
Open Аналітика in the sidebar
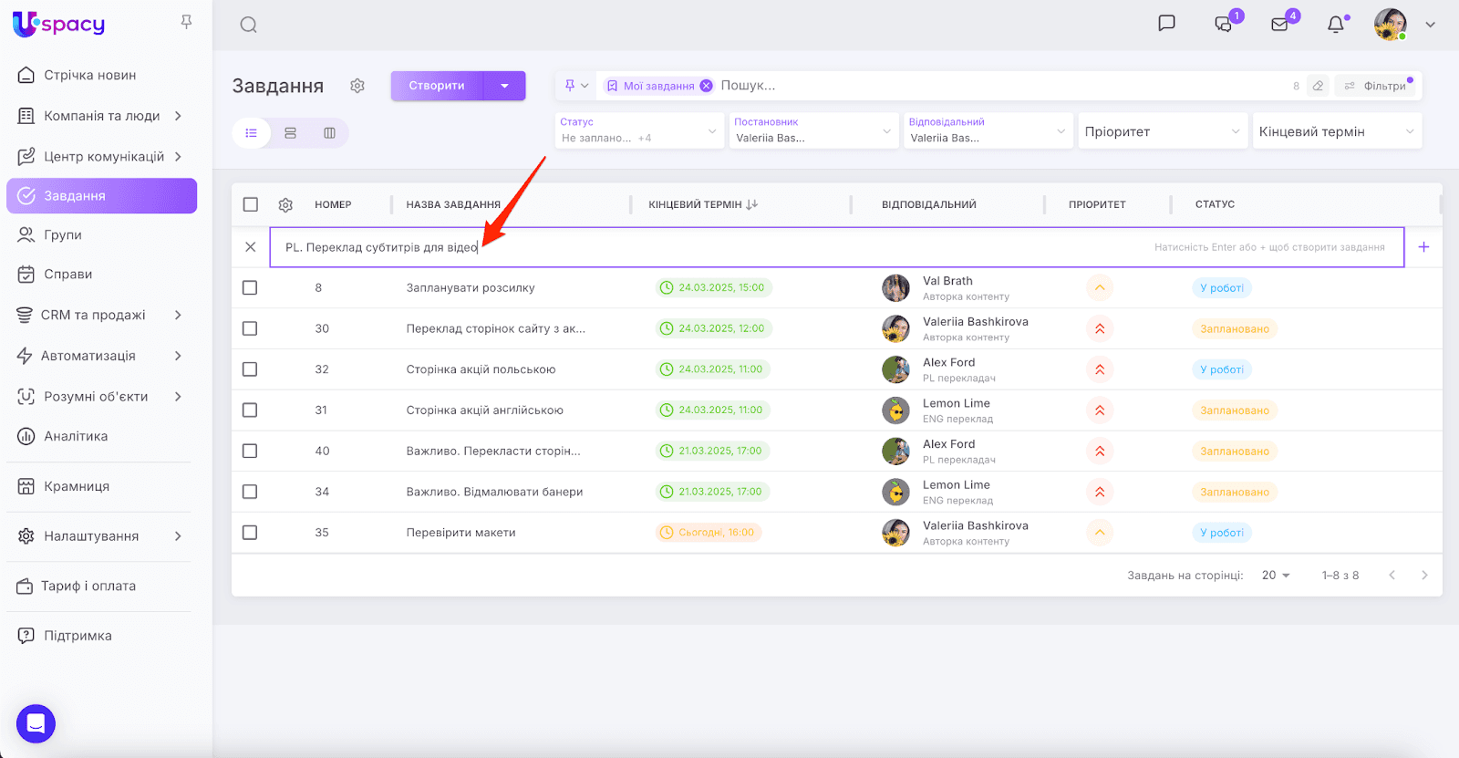coord(76,436)
